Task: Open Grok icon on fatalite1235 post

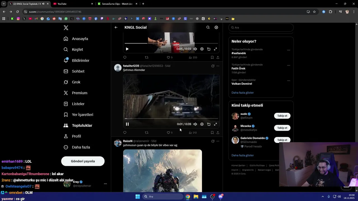Action: coord(213,66)
